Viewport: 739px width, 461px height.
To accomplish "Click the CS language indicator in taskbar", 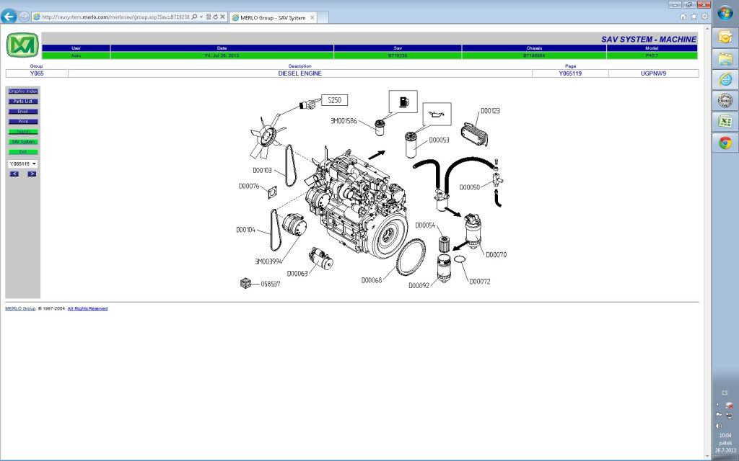I will (725, 393).
